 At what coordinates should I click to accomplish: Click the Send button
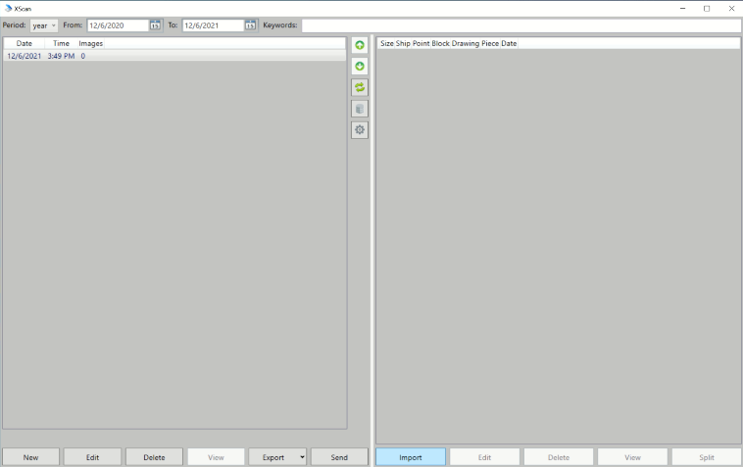[339, 457]
